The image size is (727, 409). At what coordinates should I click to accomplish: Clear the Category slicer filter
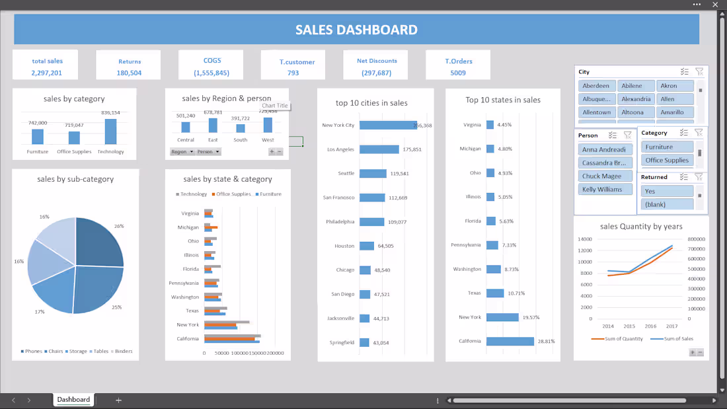point(699,133)
